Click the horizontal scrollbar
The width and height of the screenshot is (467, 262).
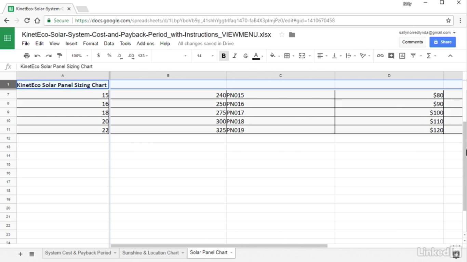pos(219,246)
